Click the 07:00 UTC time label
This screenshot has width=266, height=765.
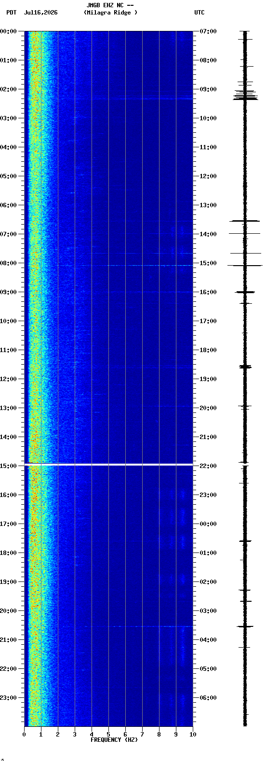click(x=208, y=31)
